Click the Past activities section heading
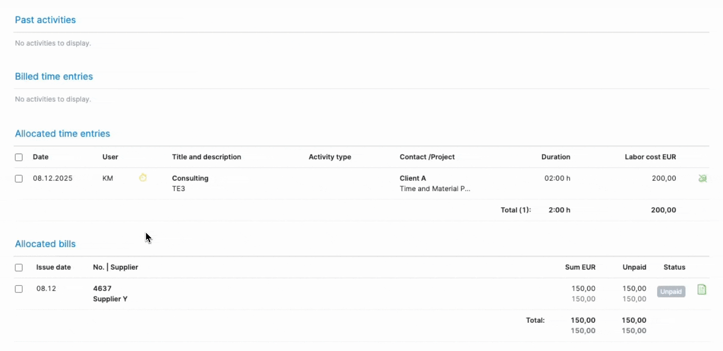The height and width of the screenshot is (351, 723). coord(45,20)
